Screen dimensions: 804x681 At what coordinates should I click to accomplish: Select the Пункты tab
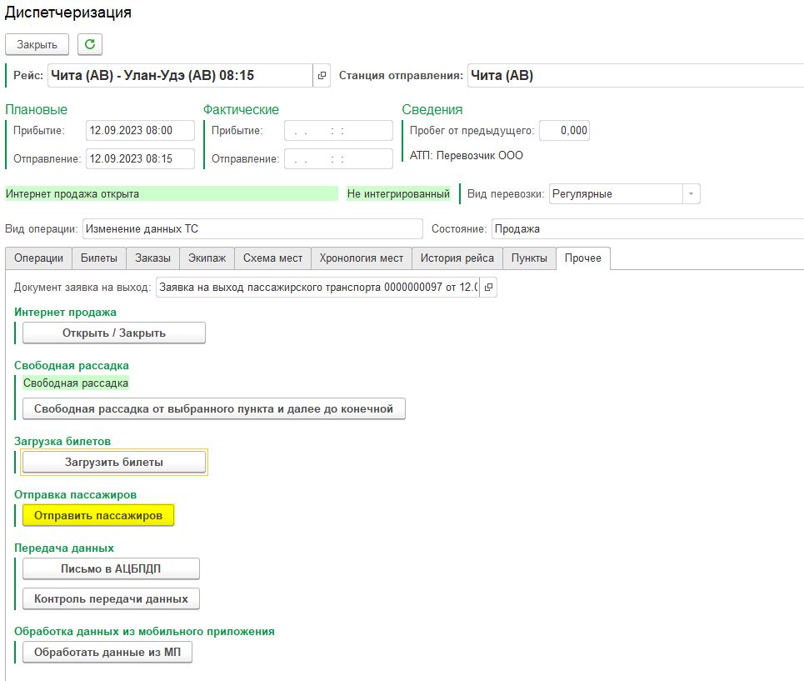tap(529, 258)
